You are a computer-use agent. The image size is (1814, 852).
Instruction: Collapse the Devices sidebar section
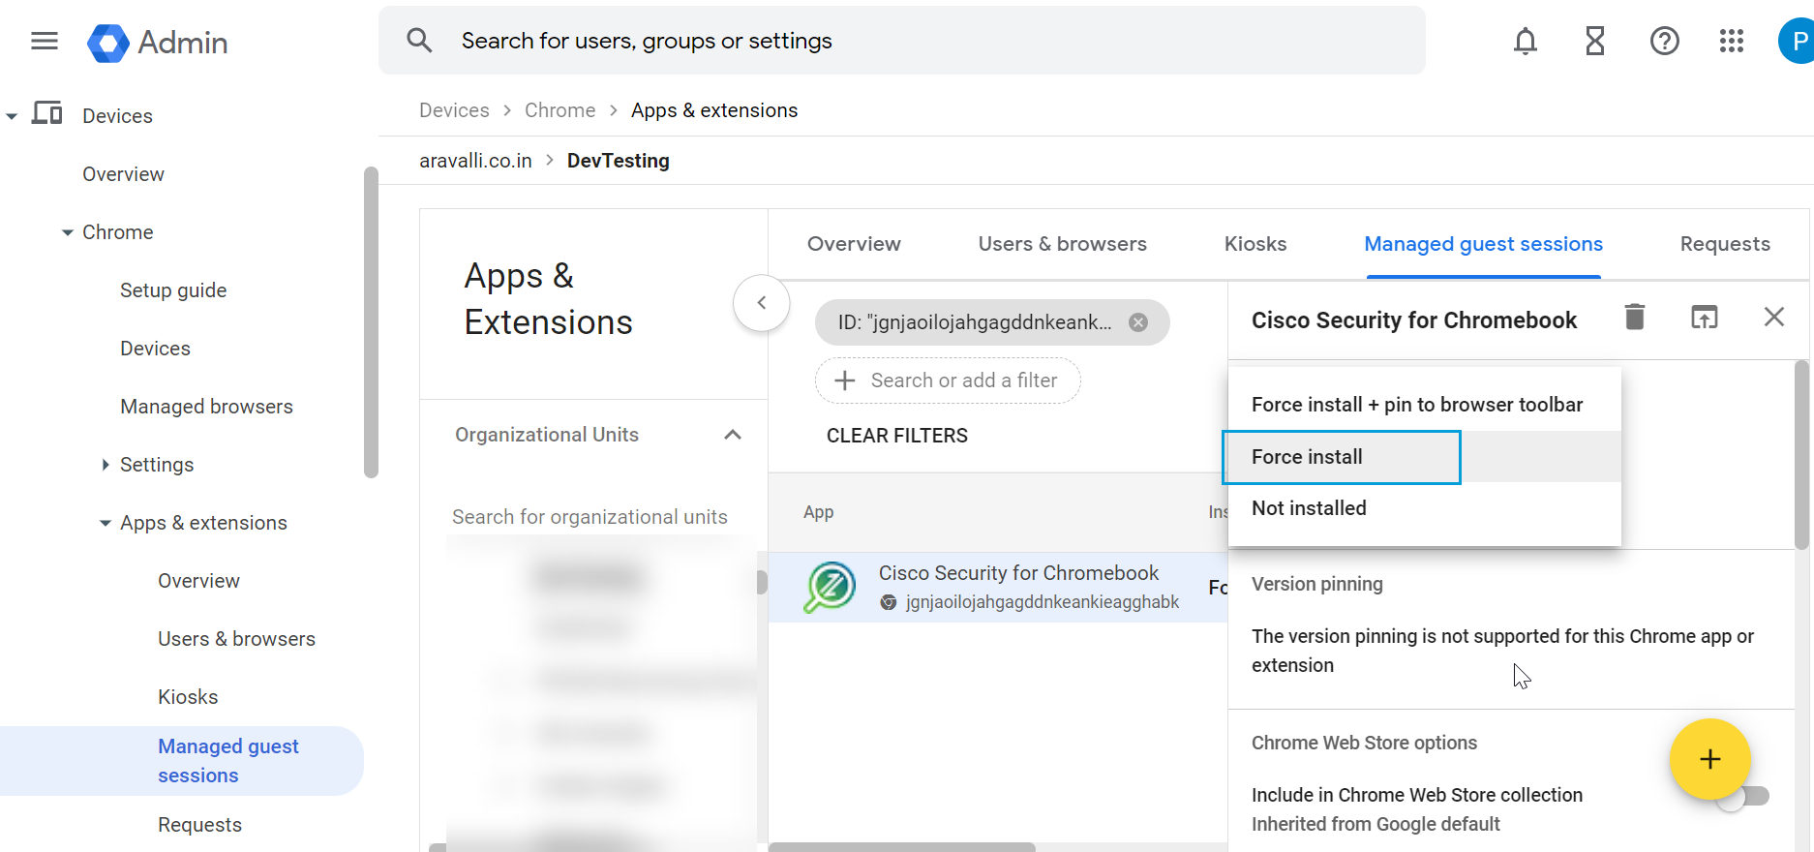click(12, 116)
